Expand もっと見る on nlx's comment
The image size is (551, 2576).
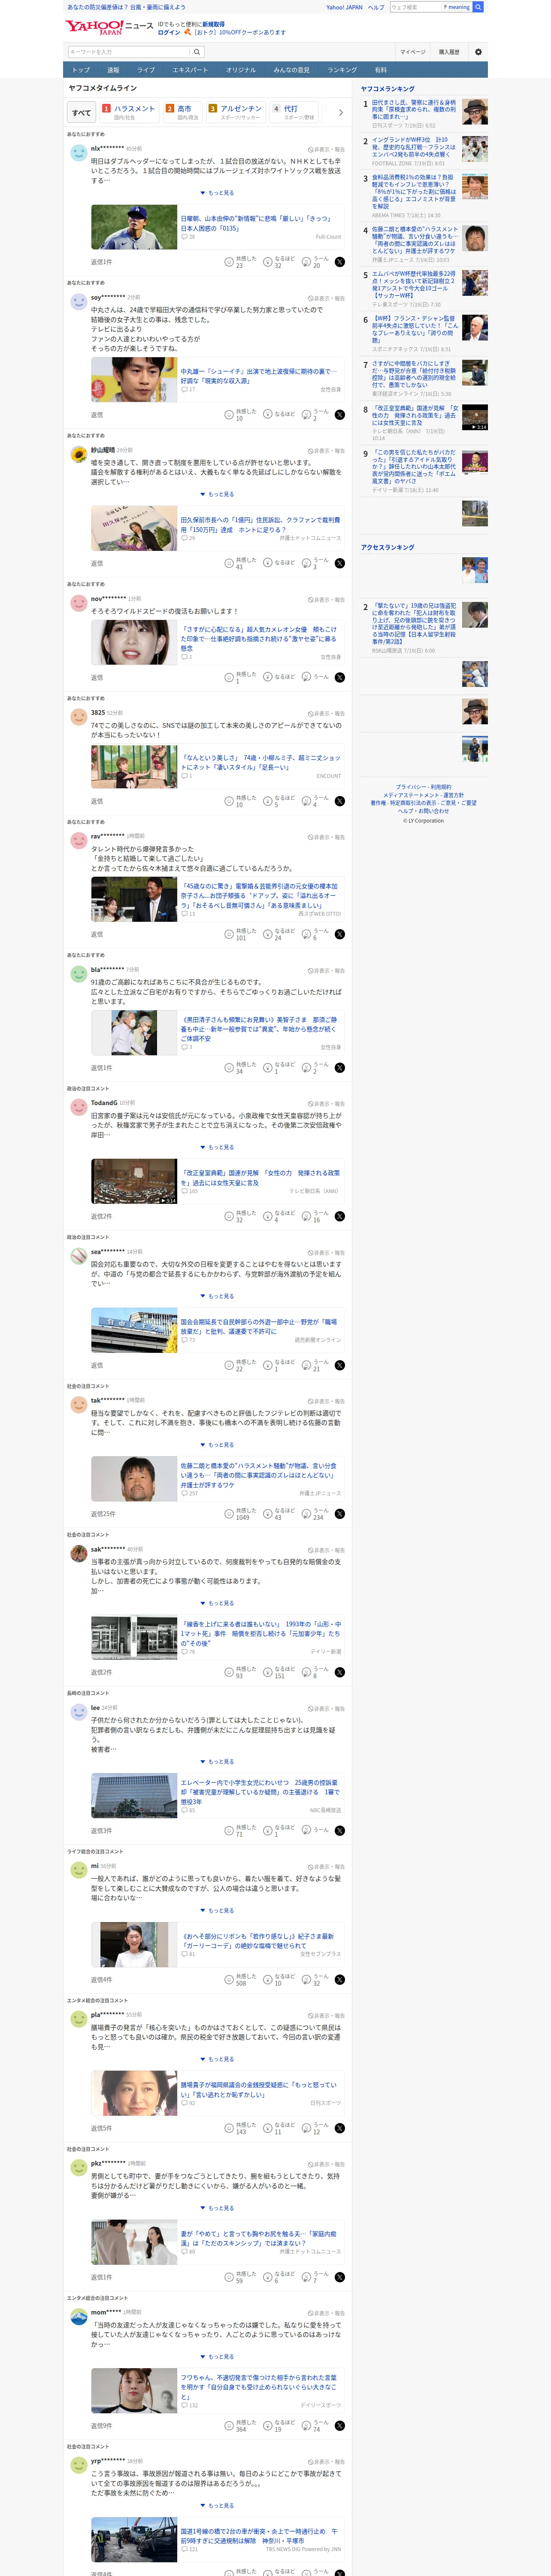pos(217,193)
